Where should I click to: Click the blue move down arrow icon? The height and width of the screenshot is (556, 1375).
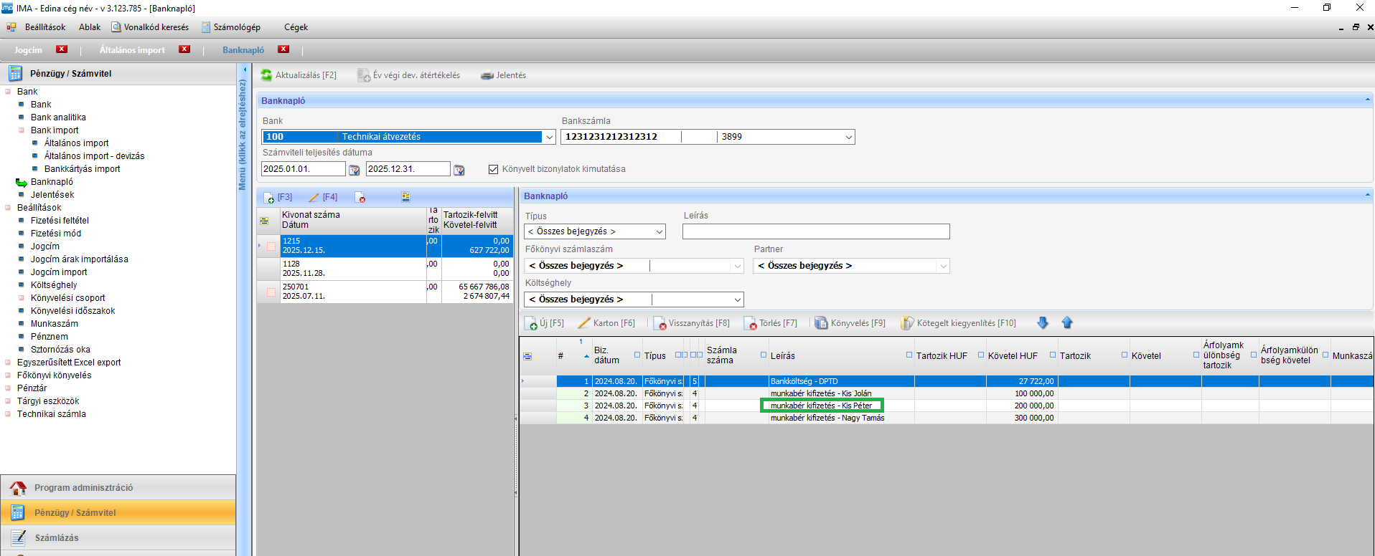pyautogui.click(x=1043, y=323)
